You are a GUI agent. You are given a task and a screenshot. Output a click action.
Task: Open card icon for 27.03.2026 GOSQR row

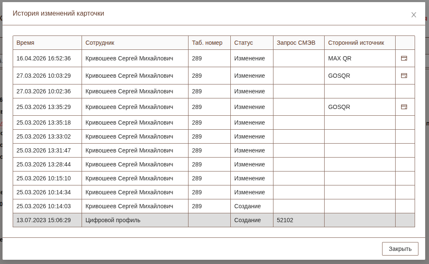(x=404, y=76)
